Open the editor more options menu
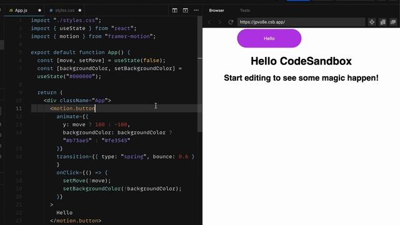Viewport: 400px width, 225px height. tap(196, 11)
